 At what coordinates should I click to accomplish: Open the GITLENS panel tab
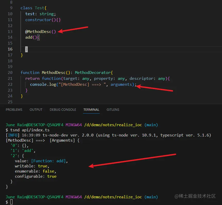click(x=113, y=109)
